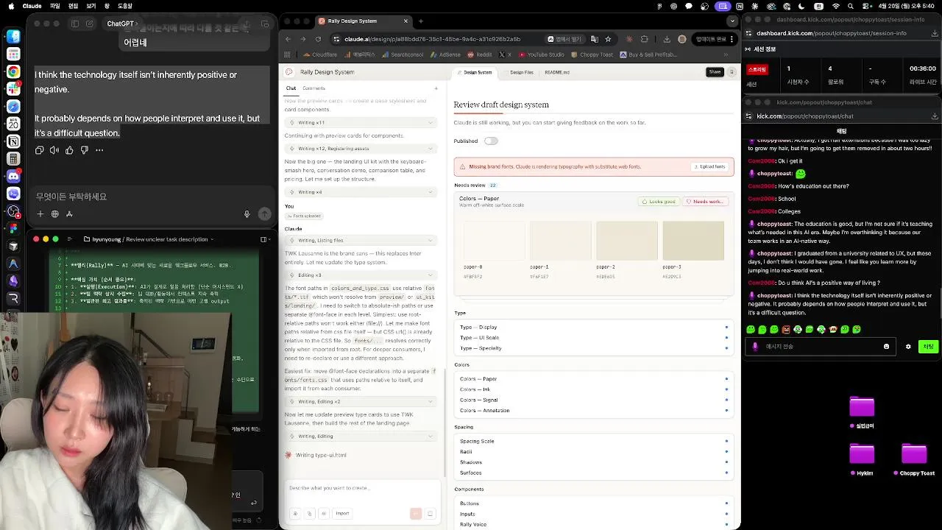Select the paper-3 color swatch
942x530 pixels.
pyautogui.click(x=693, y=241)
